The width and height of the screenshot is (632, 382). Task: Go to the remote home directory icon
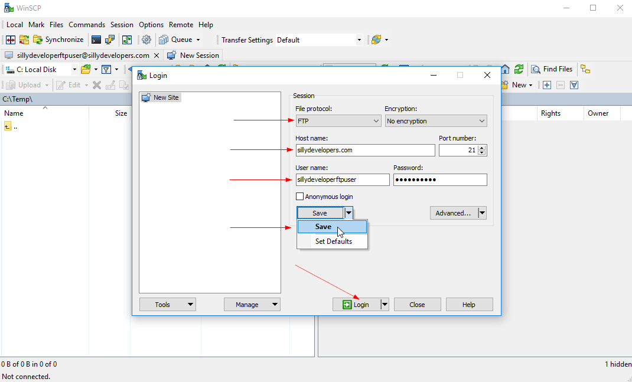(505, 69)
